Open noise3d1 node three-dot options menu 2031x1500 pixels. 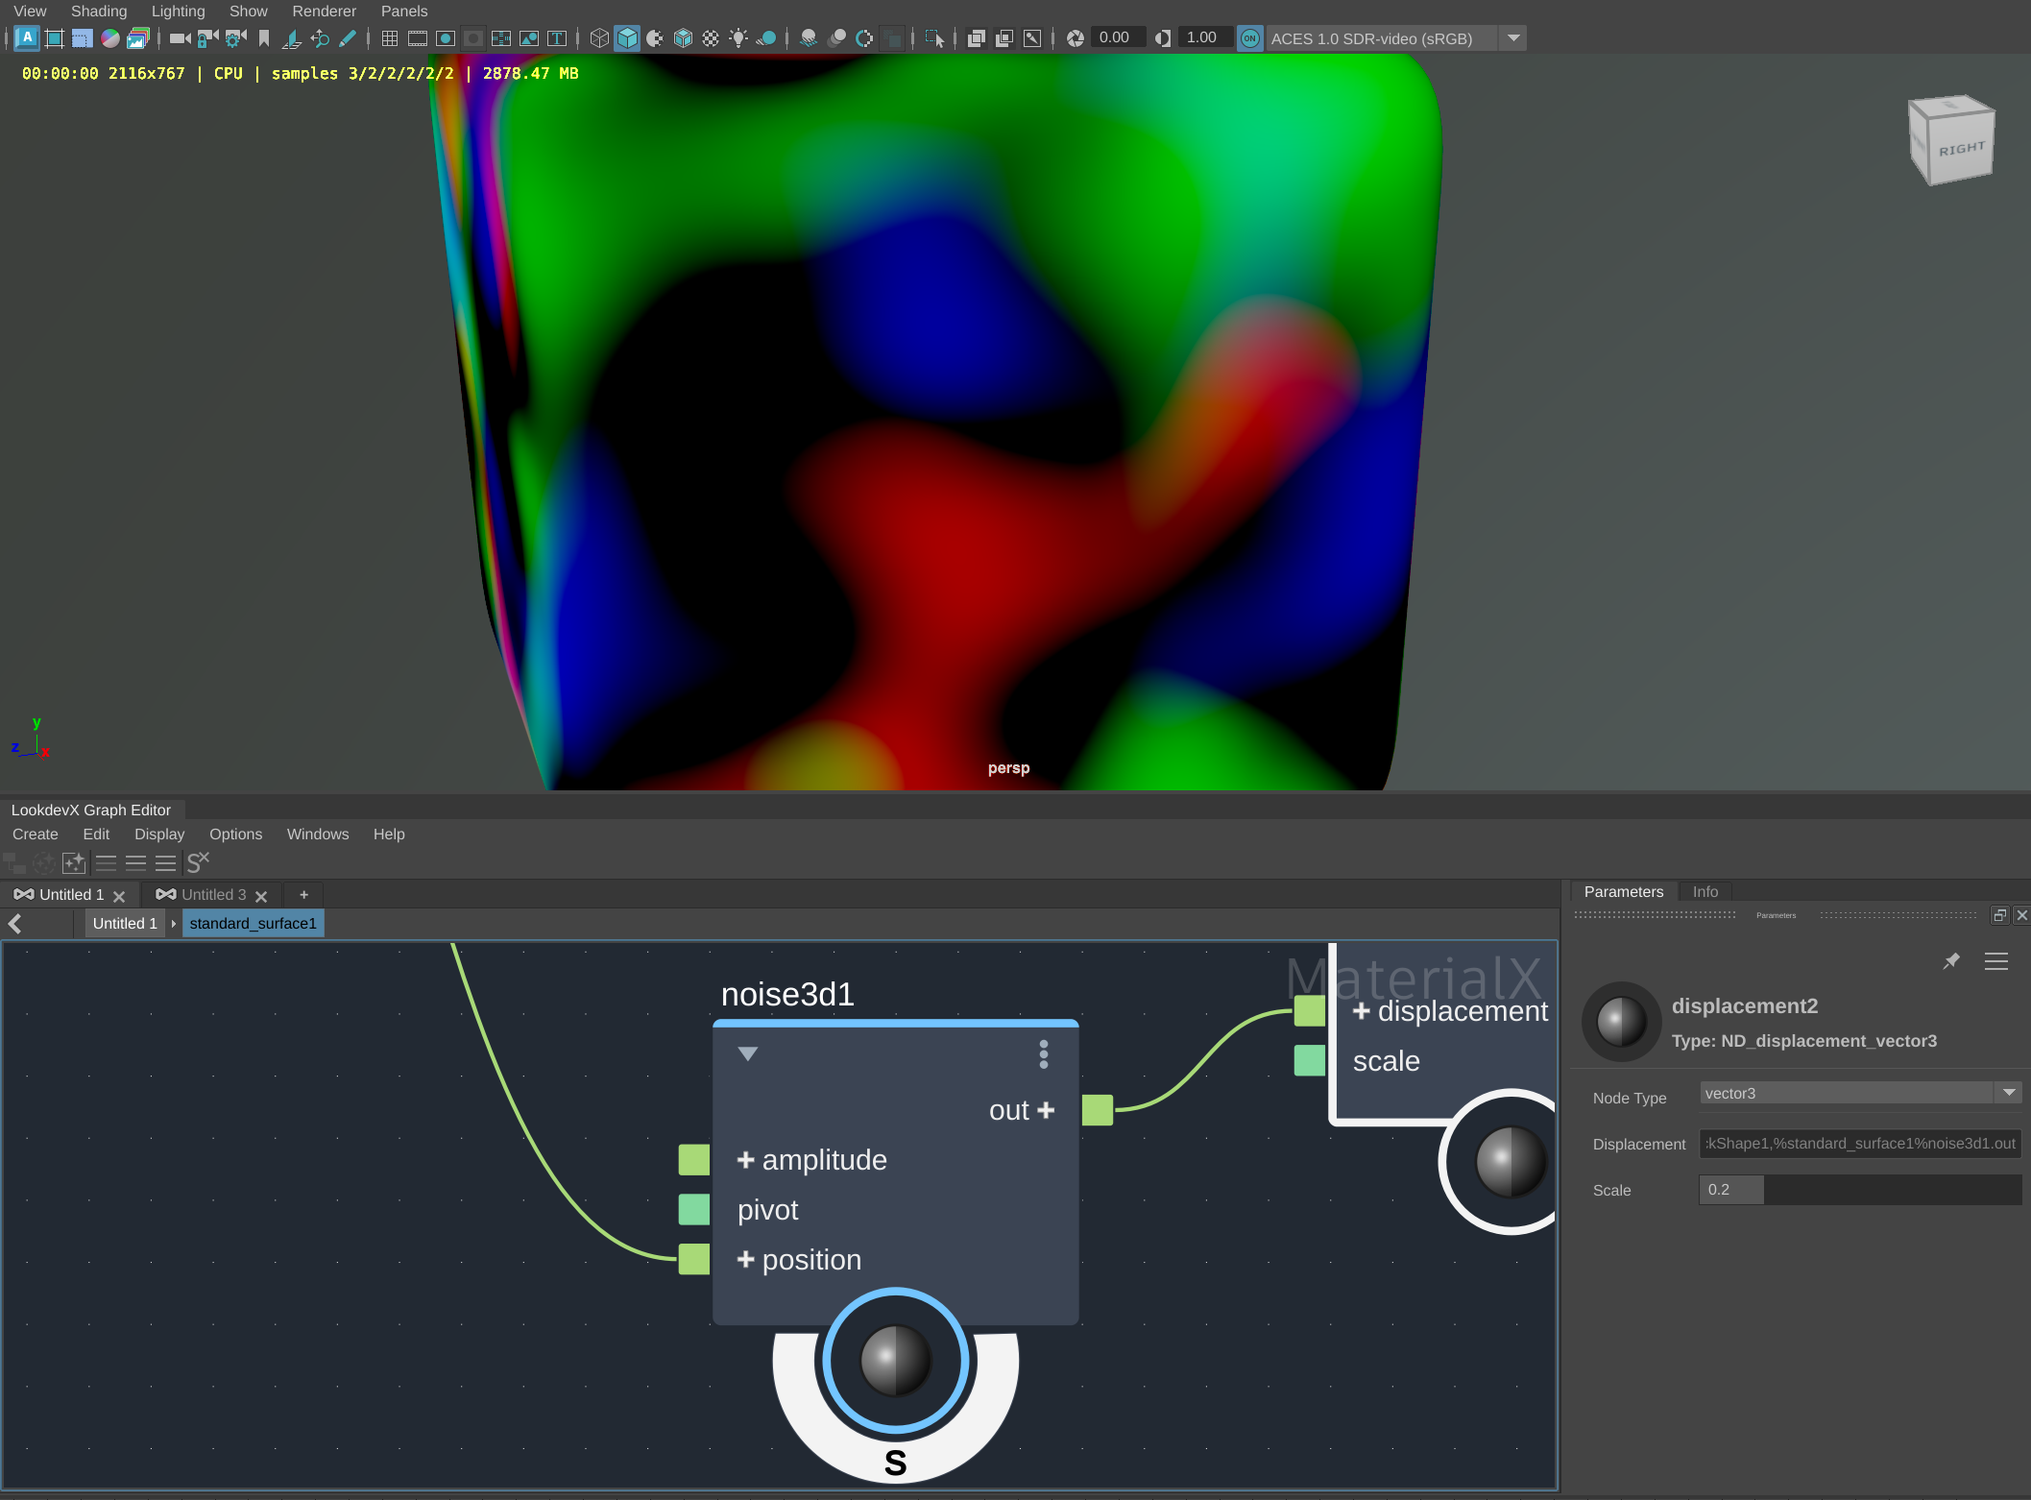click(1044, 1053)
